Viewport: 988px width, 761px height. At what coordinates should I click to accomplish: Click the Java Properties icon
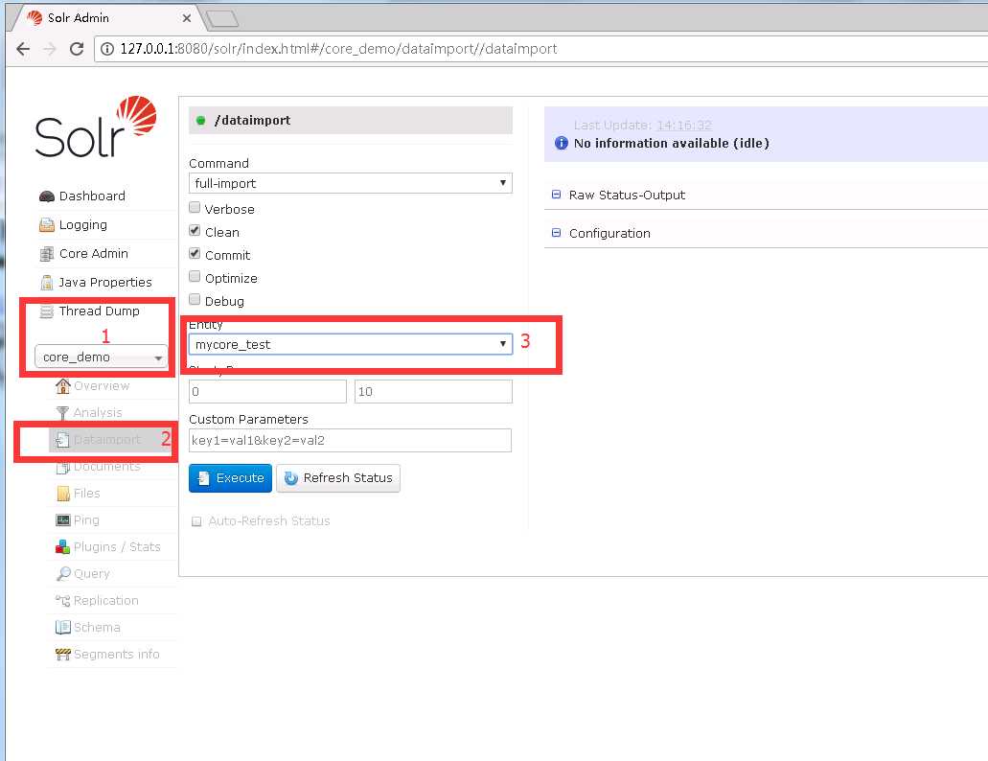(47, 282)
